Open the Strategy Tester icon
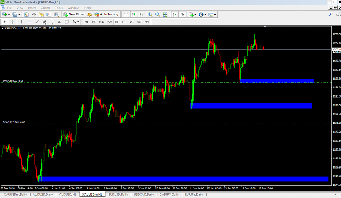Screen dimensions: 341x198 coord(57,15)
